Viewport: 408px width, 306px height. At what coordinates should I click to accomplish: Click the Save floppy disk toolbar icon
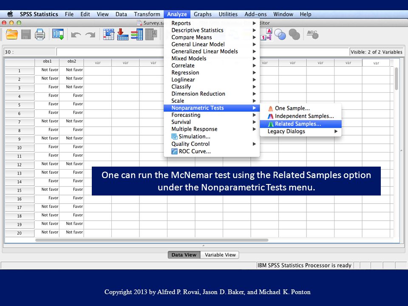(26, 34)
